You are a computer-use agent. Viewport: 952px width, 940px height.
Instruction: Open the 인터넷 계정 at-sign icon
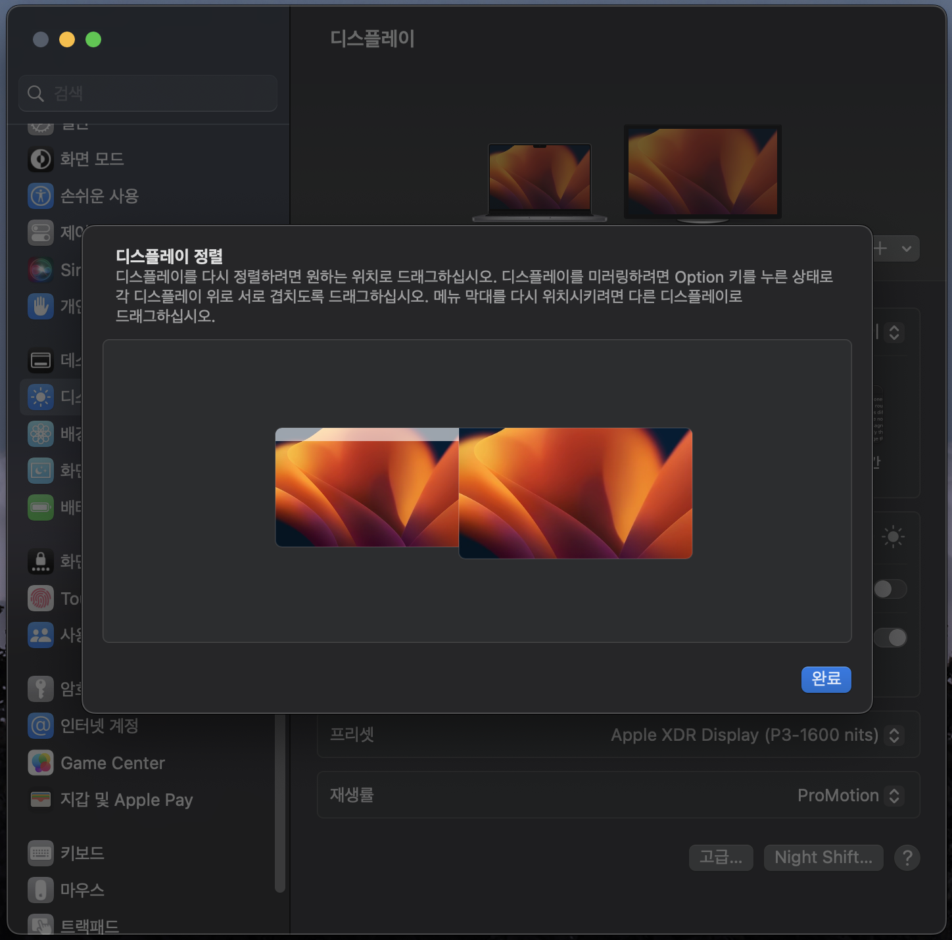[x=41, y=726]
